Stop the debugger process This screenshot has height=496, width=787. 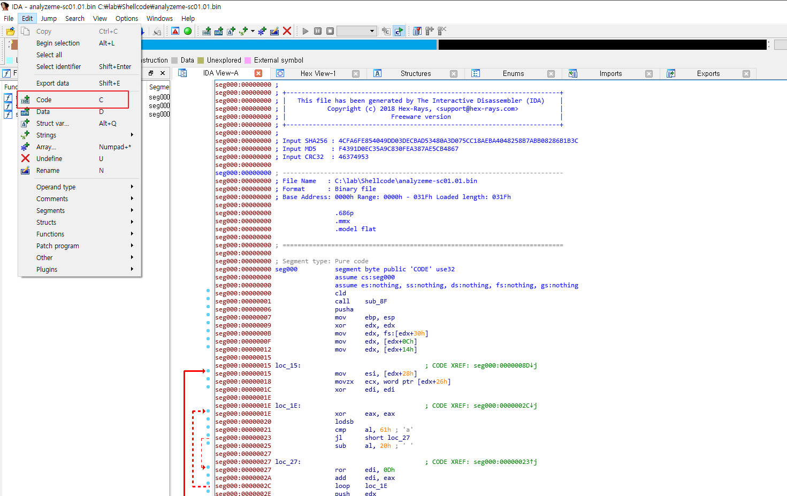coord(330,31)
